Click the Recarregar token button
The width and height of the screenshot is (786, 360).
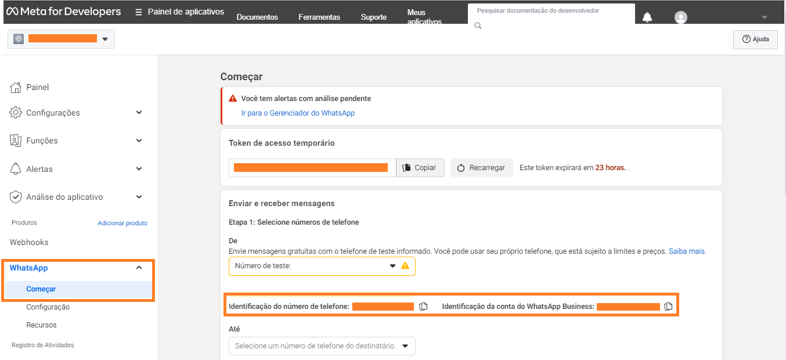tap(482, 168)
